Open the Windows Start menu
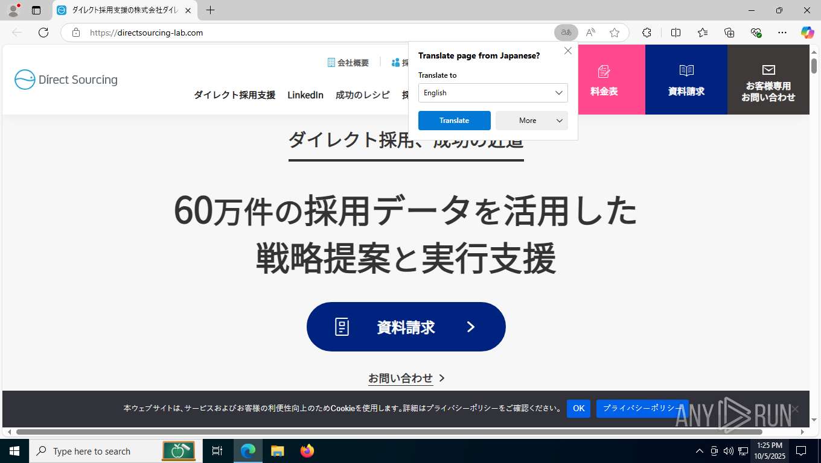This screenshot has width=821, height=463. coord(14,451)
